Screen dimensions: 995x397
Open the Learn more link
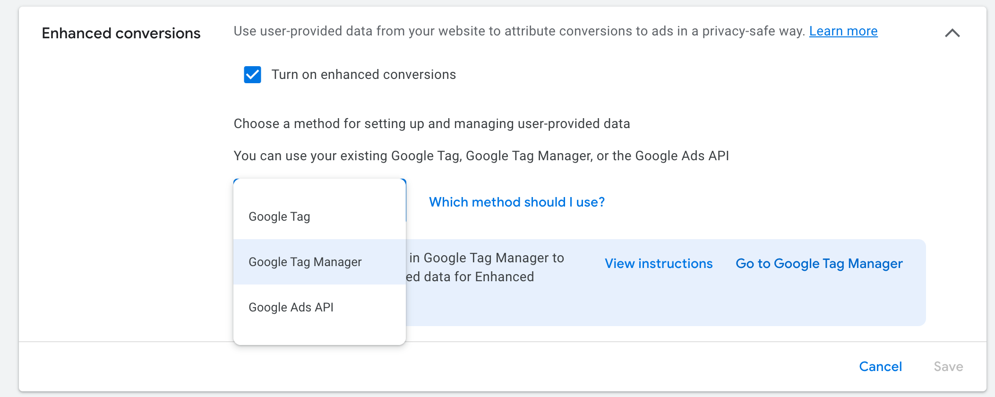coord(843,31)
